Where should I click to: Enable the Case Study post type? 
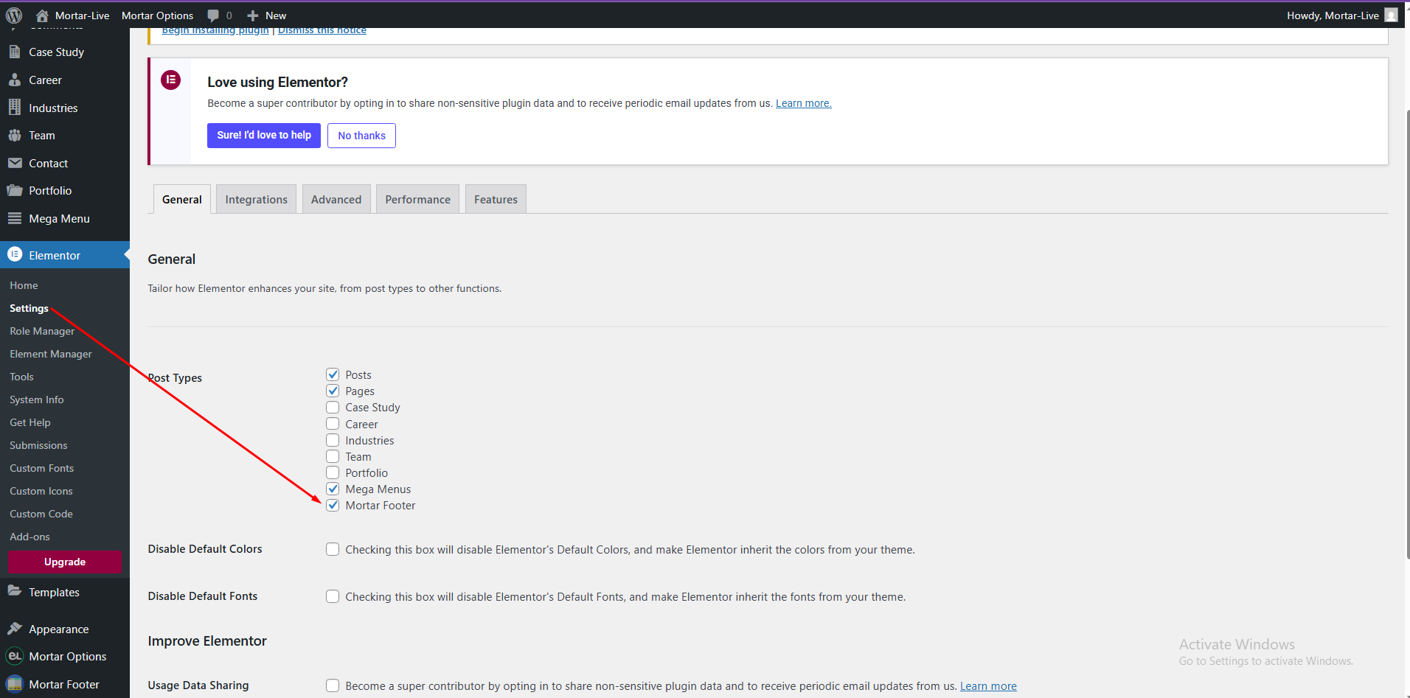click(x=333, y=407)
